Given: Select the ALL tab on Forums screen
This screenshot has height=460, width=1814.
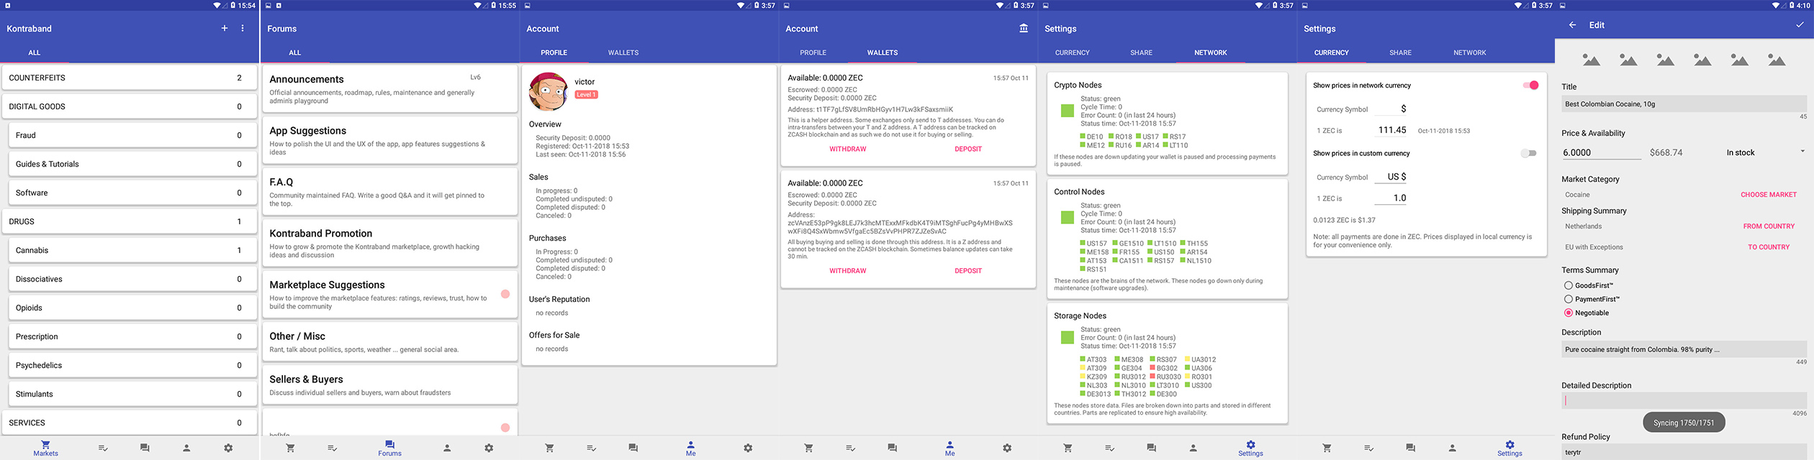Looking at the screenshot, I should pyautogui.click(x=294, y=52).
